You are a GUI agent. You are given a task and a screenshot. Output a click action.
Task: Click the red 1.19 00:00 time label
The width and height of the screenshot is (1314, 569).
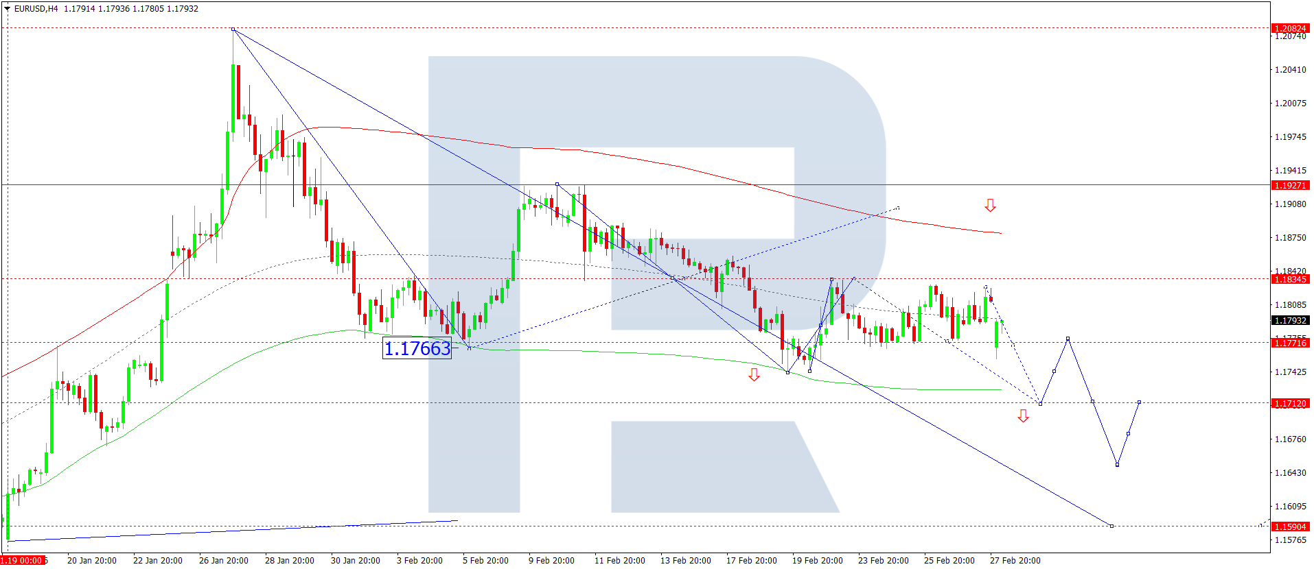(22, 560)
